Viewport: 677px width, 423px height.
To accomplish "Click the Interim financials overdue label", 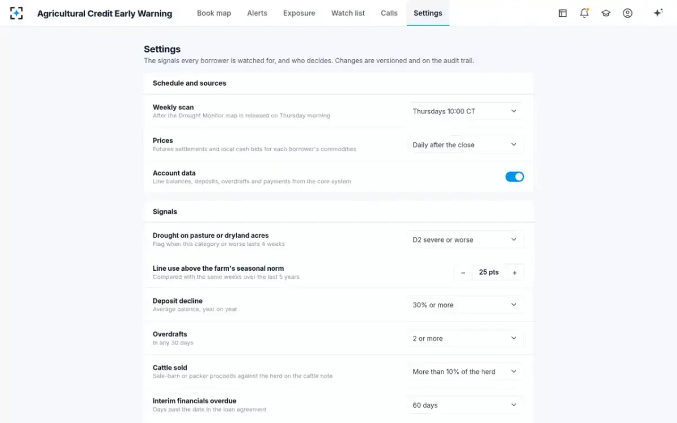I will click(x=195, y=401).
